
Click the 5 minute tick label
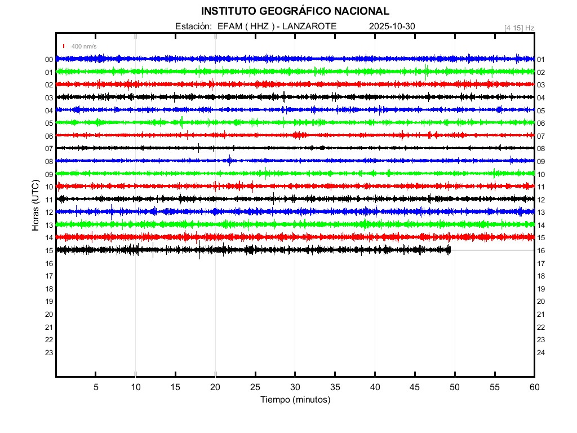click(96, 387)
